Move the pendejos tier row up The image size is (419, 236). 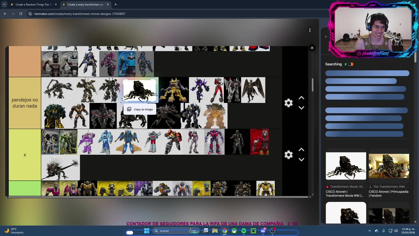click(x=301, y=98)
